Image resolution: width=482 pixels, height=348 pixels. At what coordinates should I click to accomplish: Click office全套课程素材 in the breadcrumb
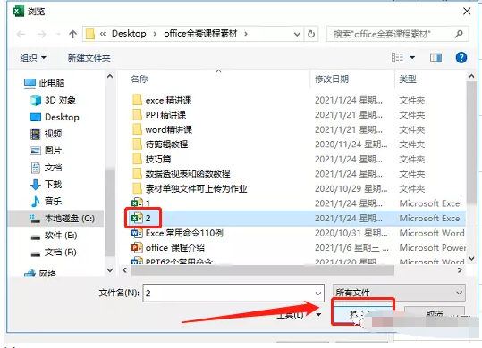[200, 34]
